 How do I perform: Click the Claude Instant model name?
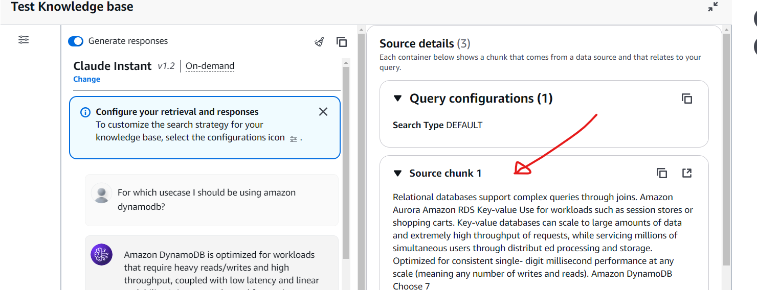[x=113, y=66]
